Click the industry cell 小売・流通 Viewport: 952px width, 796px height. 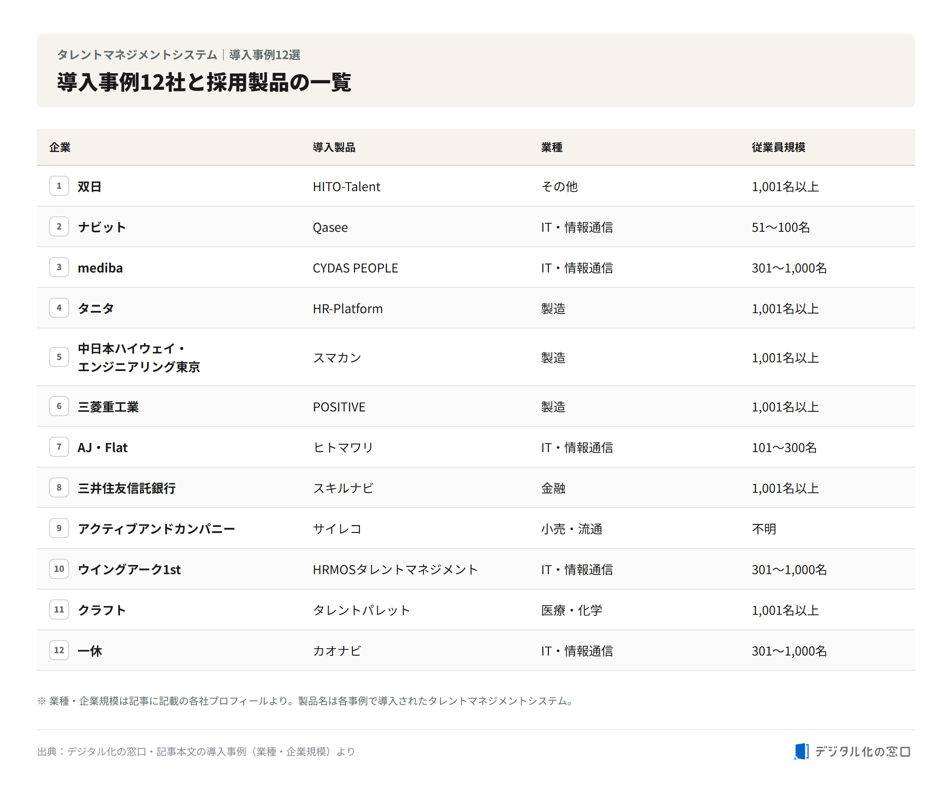(x=571, y=528)
